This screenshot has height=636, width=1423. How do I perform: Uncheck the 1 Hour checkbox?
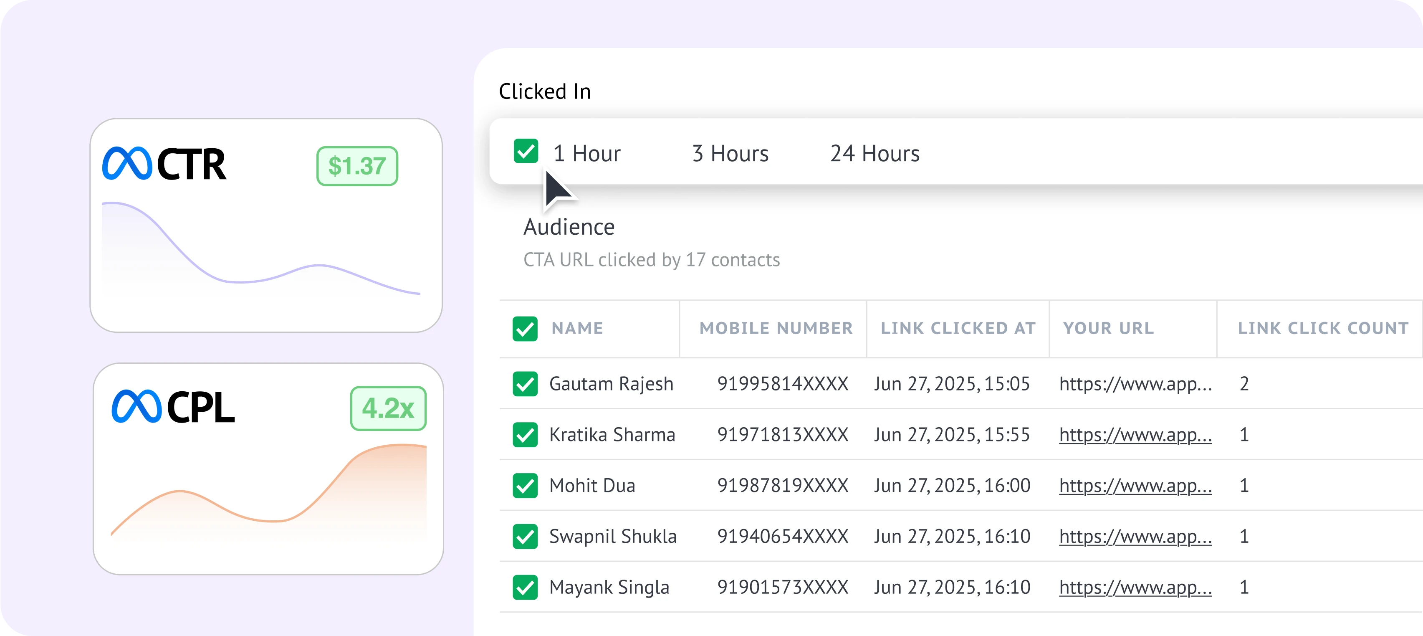[x=526, y=152]
